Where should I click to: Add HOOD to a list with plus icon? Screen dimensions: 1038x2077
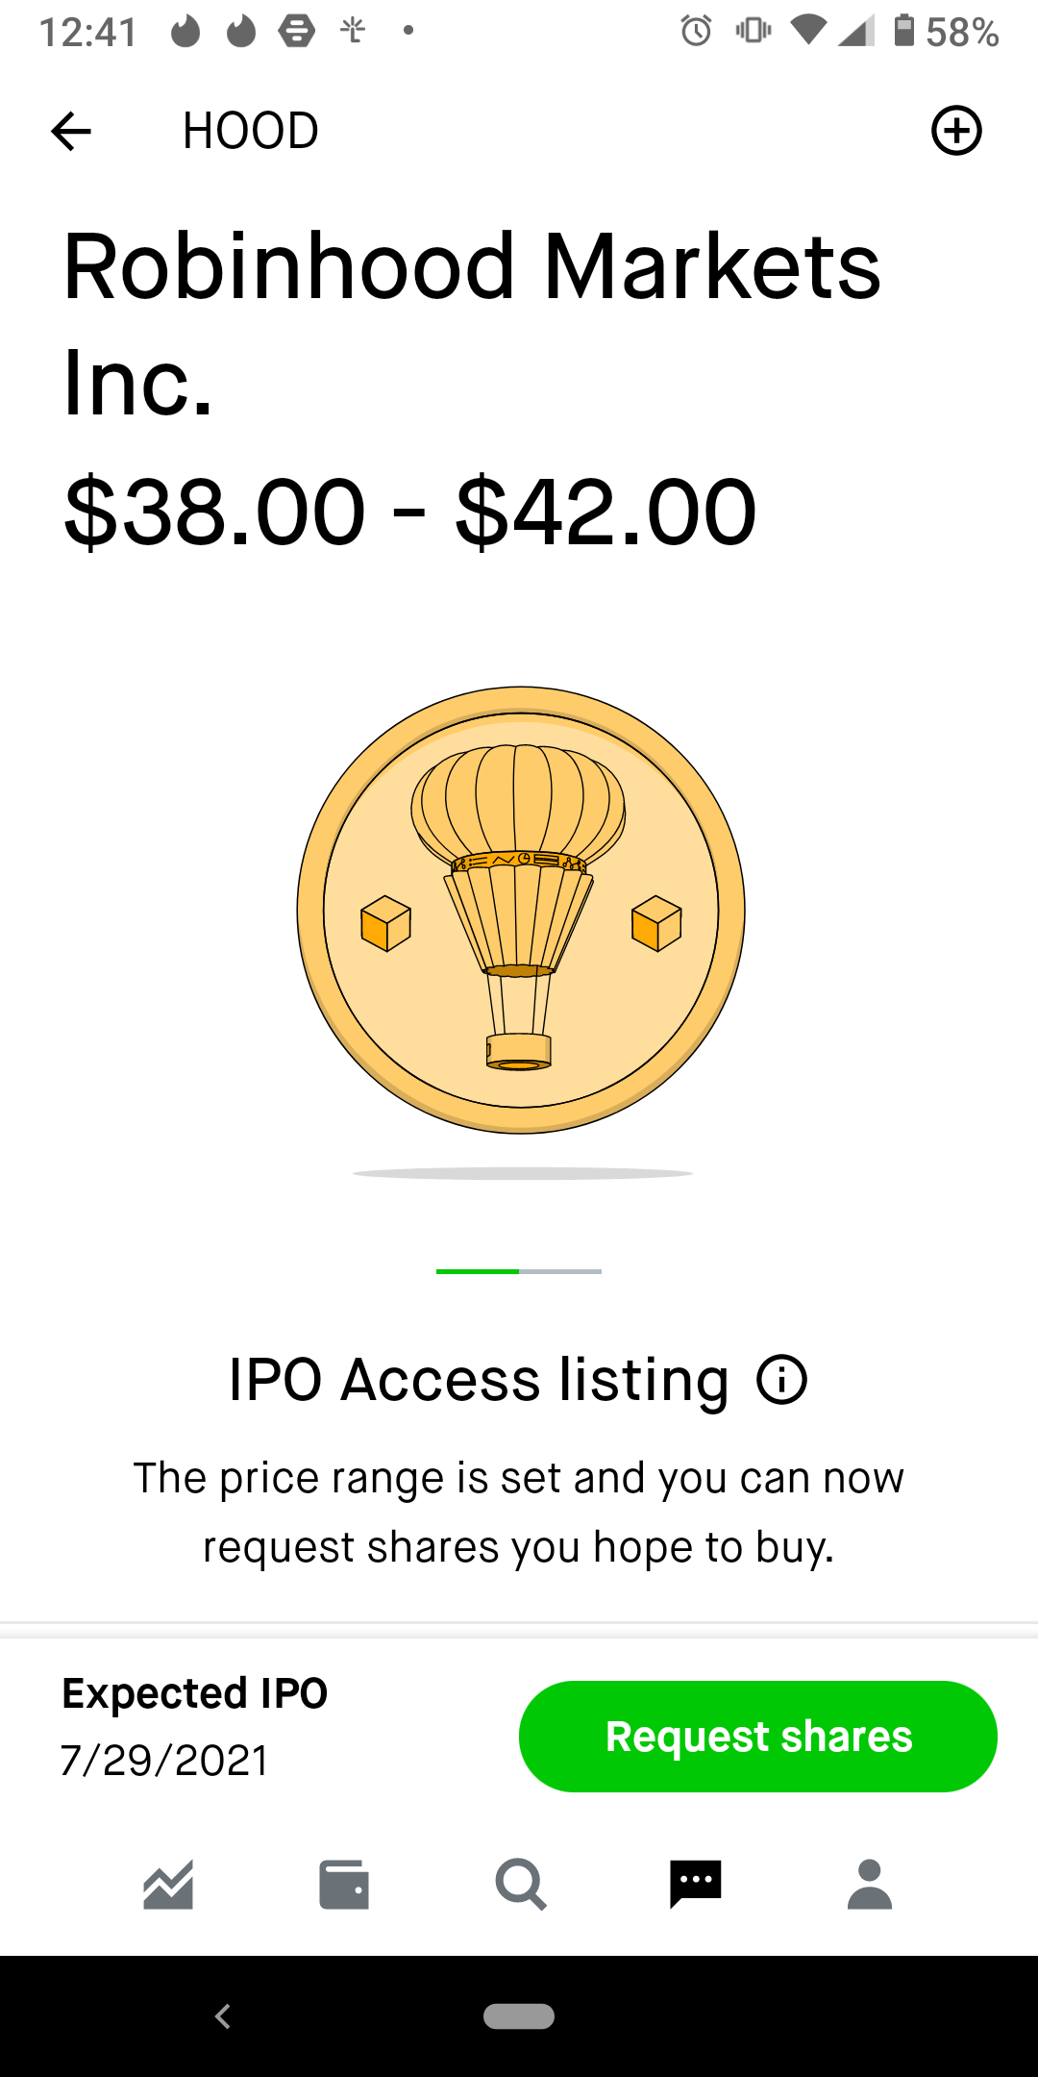click(956, 131)
